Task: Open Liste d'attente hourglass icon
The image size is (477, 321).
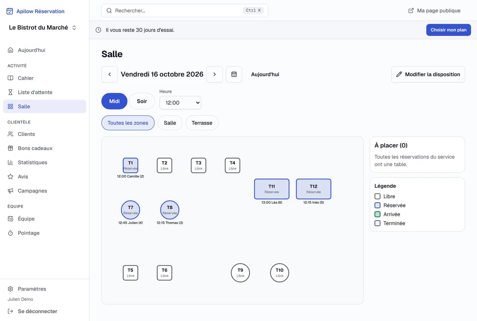Action: [x=11, y=92]
